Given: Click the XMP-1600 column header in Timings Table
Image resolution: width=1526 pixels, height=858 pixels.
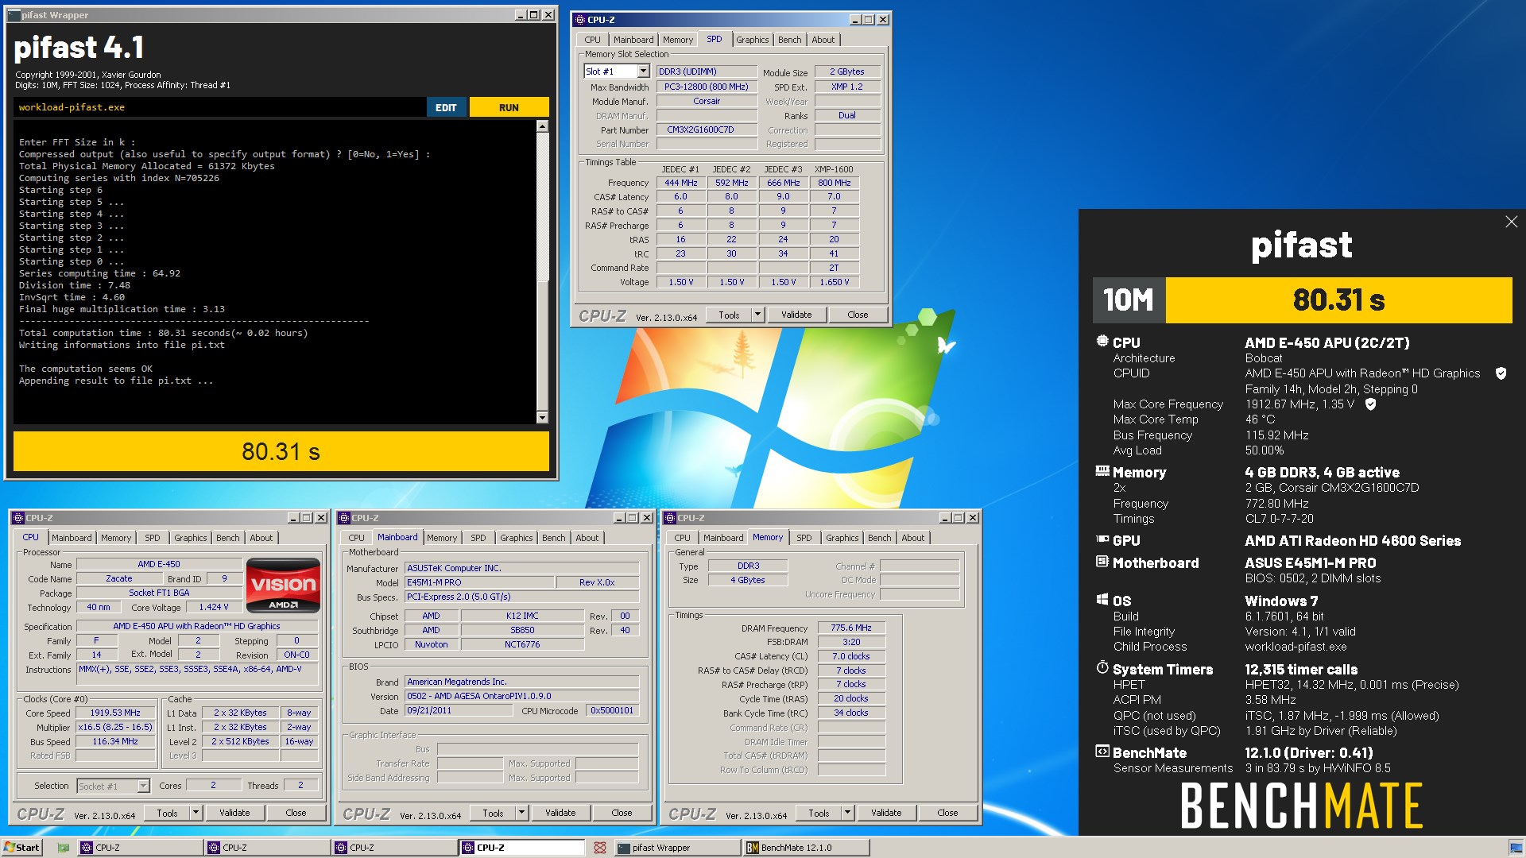Looking at the screenshot, I should tap(834, 169).
